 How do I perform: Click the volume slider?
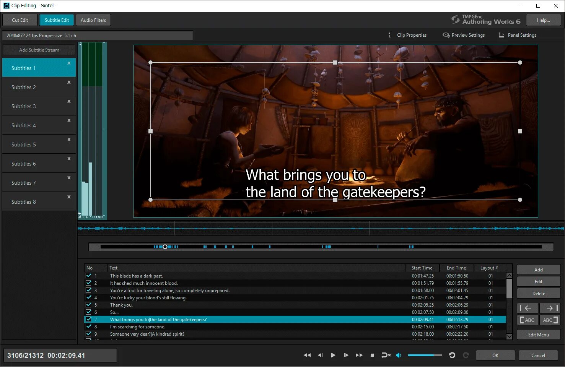click(x=425, y=355)
